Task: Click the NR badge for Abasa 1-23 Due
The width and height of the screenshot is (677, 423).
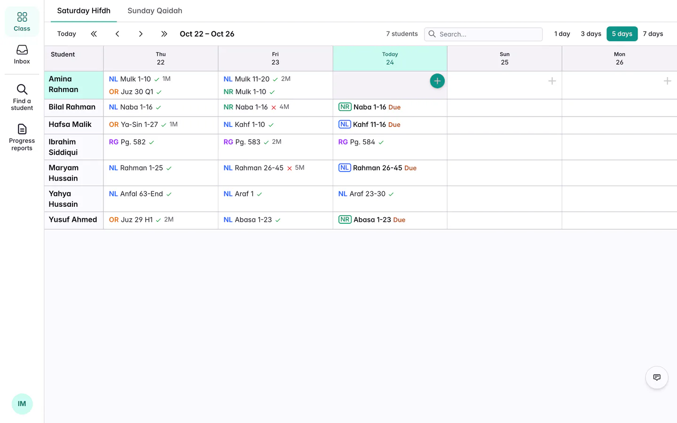Action: [345, 219]
